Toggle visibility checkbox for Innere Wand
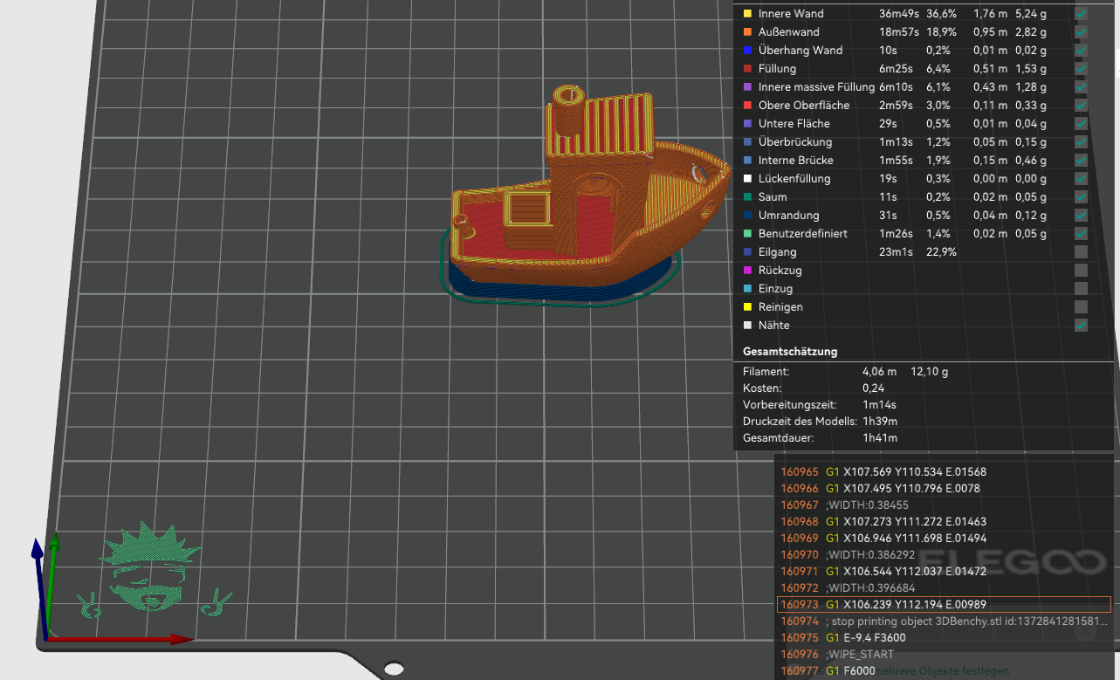The height and width of the screenshot is (680, 1120). (x=1081, y=14)
